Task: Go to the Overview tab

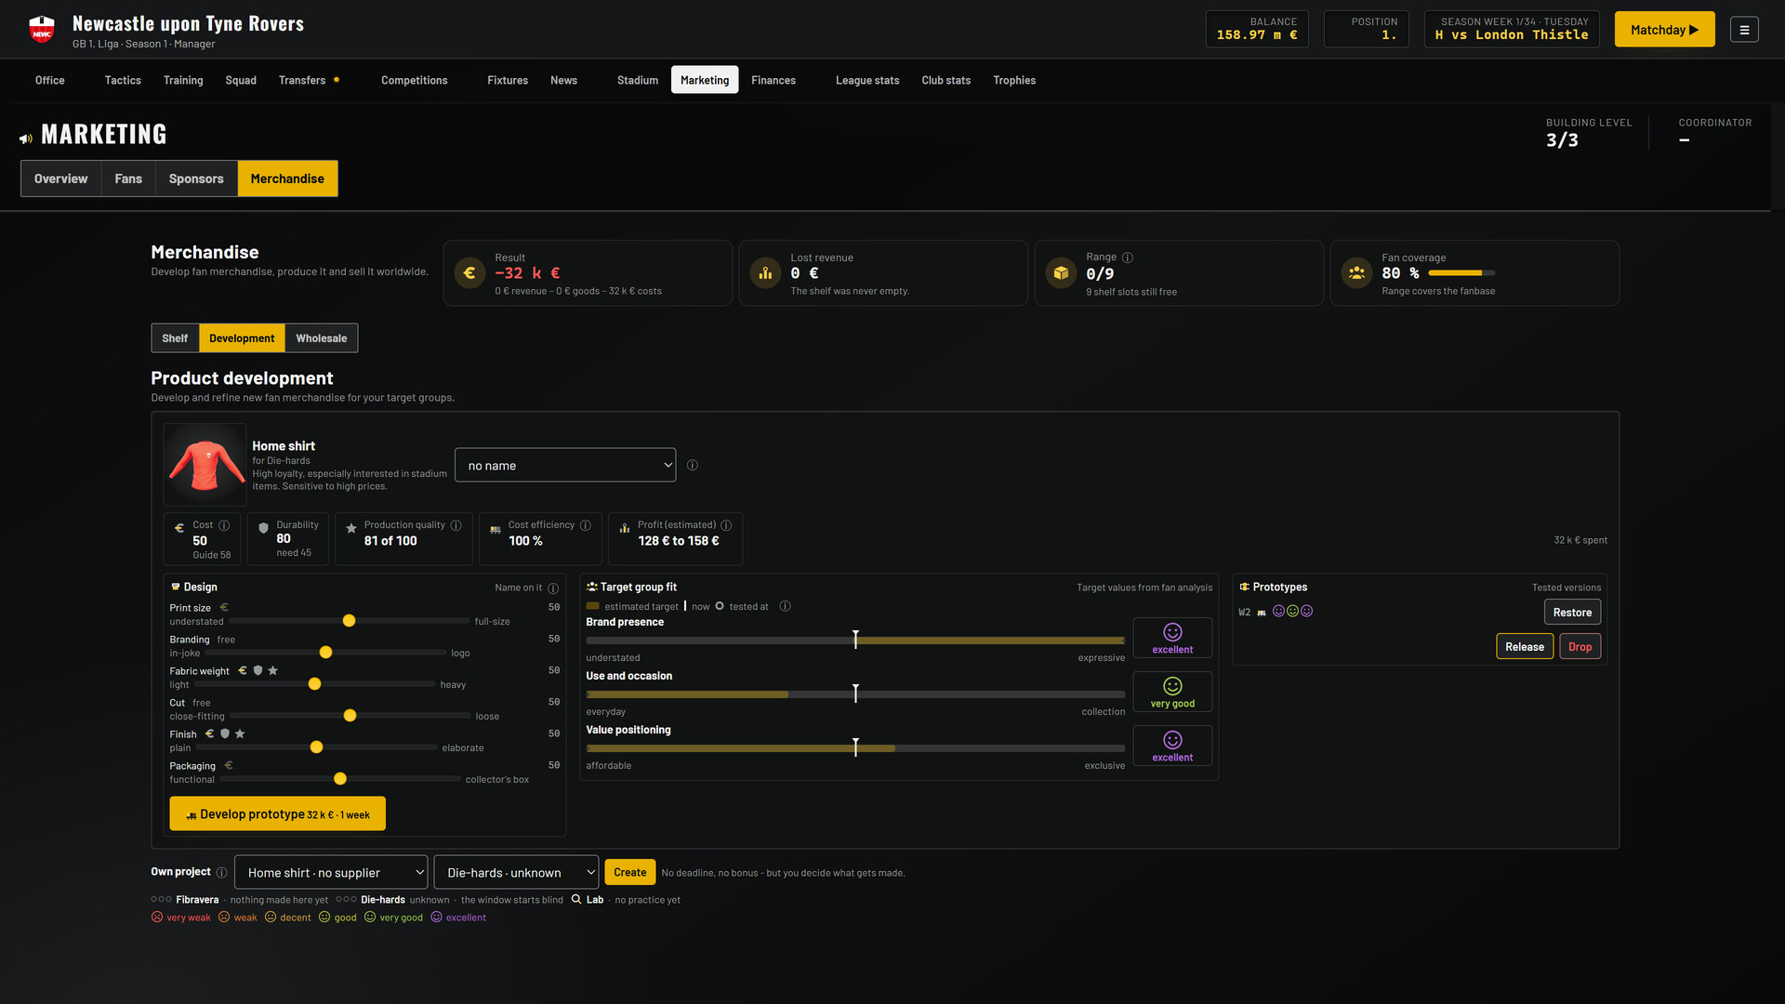Action: 61,178
